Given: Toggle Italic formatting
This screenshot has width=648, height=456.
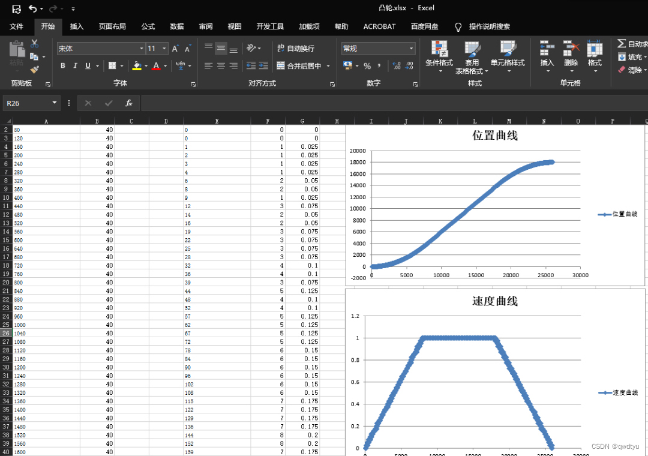Looking at the screenshot, I should 75,66.
